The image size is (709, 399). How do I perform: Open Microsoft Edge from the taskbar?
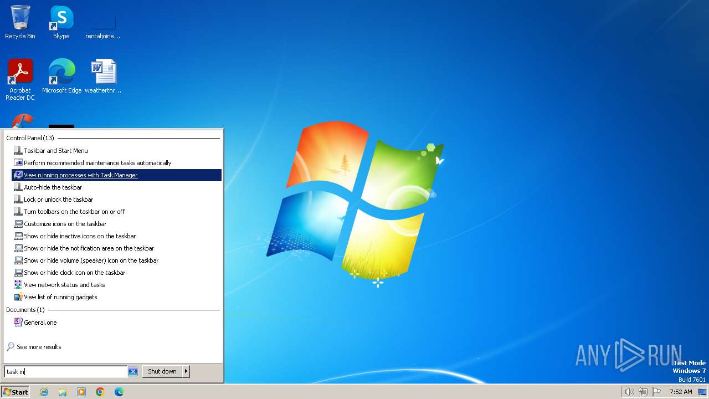119,392
